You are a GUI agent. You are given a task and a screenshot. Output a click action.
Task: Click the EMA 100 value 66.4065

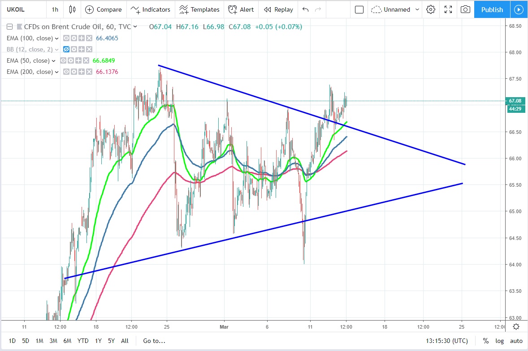107,38
